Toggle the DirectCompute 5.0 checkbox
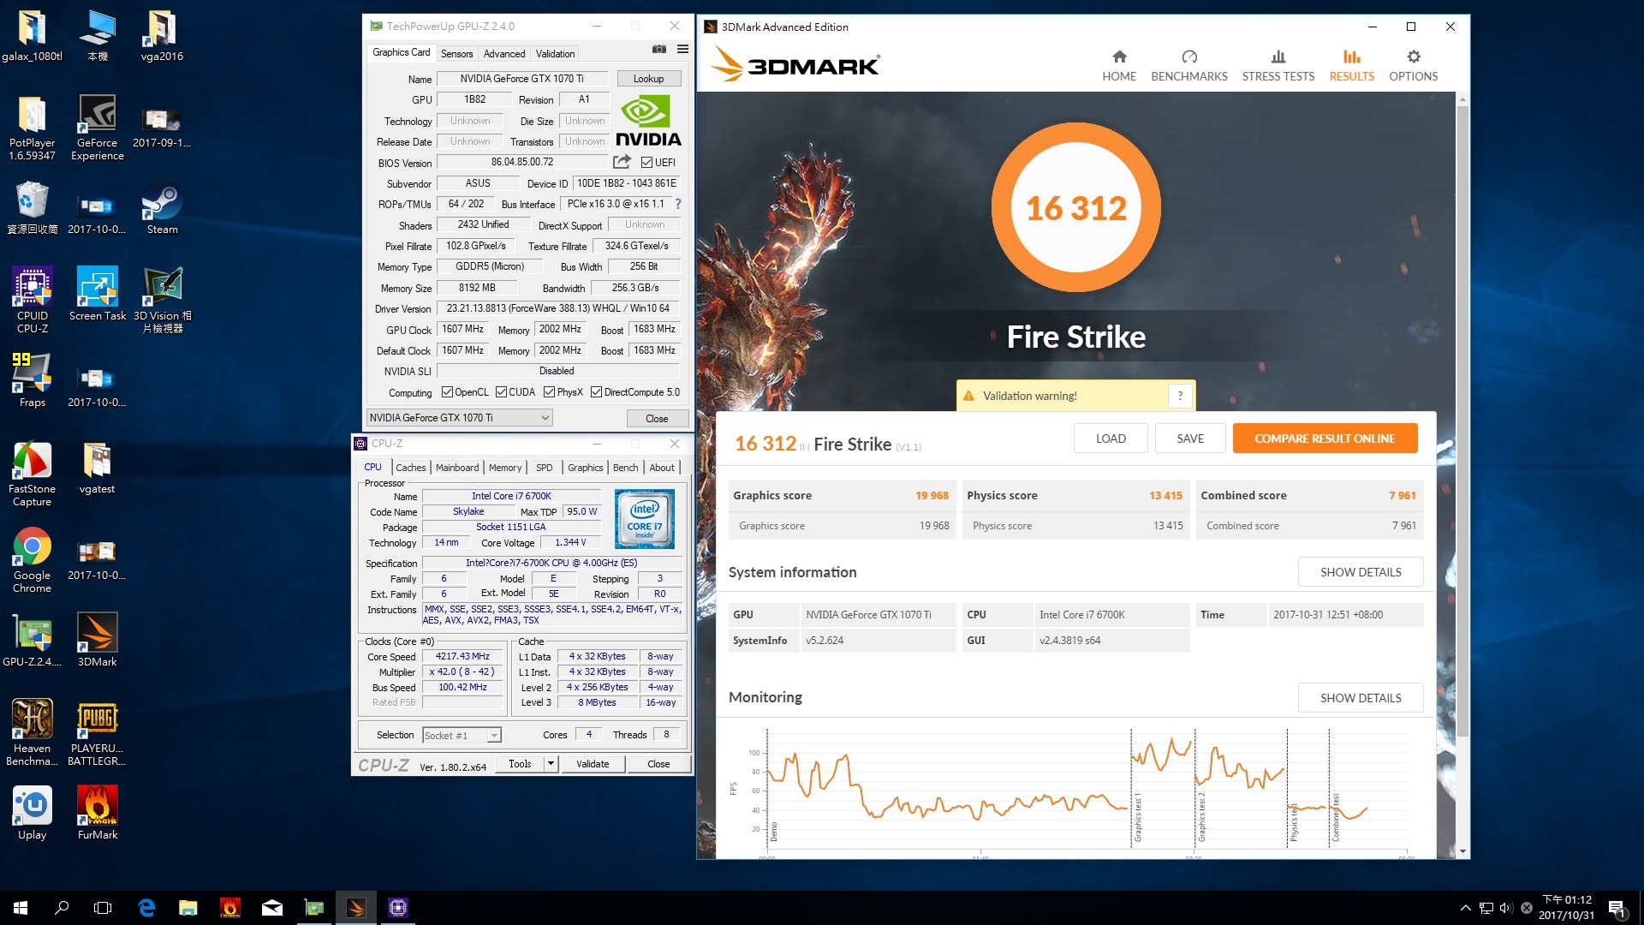This screenshot has width=1644, height=925. pos(596,392)
